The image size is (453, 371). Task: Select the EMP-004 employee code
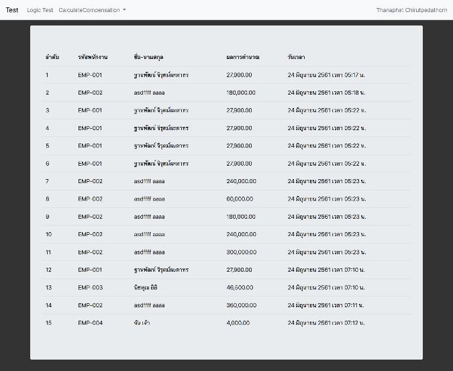click(x=91, y=323)
